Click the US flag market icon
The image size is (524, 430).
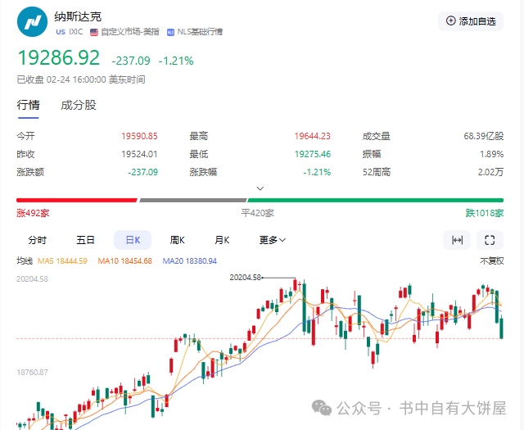[94, 32]
